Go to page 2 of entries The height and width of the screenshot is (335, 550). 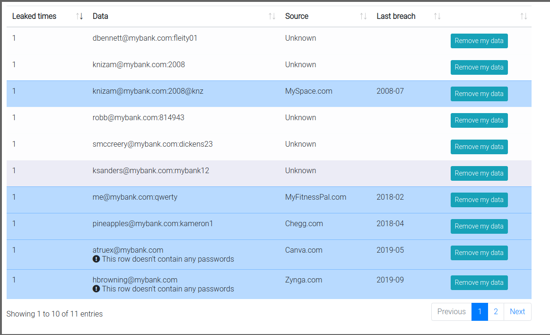[x=496, y=312]
